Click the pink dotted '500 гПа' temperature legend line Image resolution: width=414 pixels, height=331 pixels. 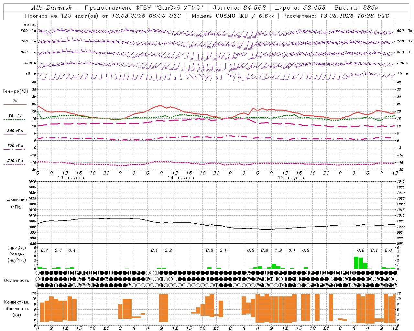coord(15,164)
